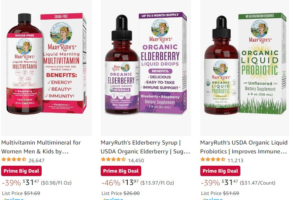The height and width of the screenshot is (200, 289).
Task: Click the Prime logo under the Multivitamin listing
Action: click(14, 199)
